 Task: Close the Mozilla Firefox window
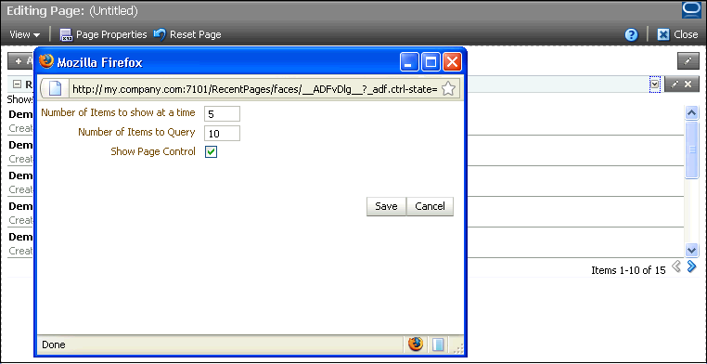(x=452, y=62)
